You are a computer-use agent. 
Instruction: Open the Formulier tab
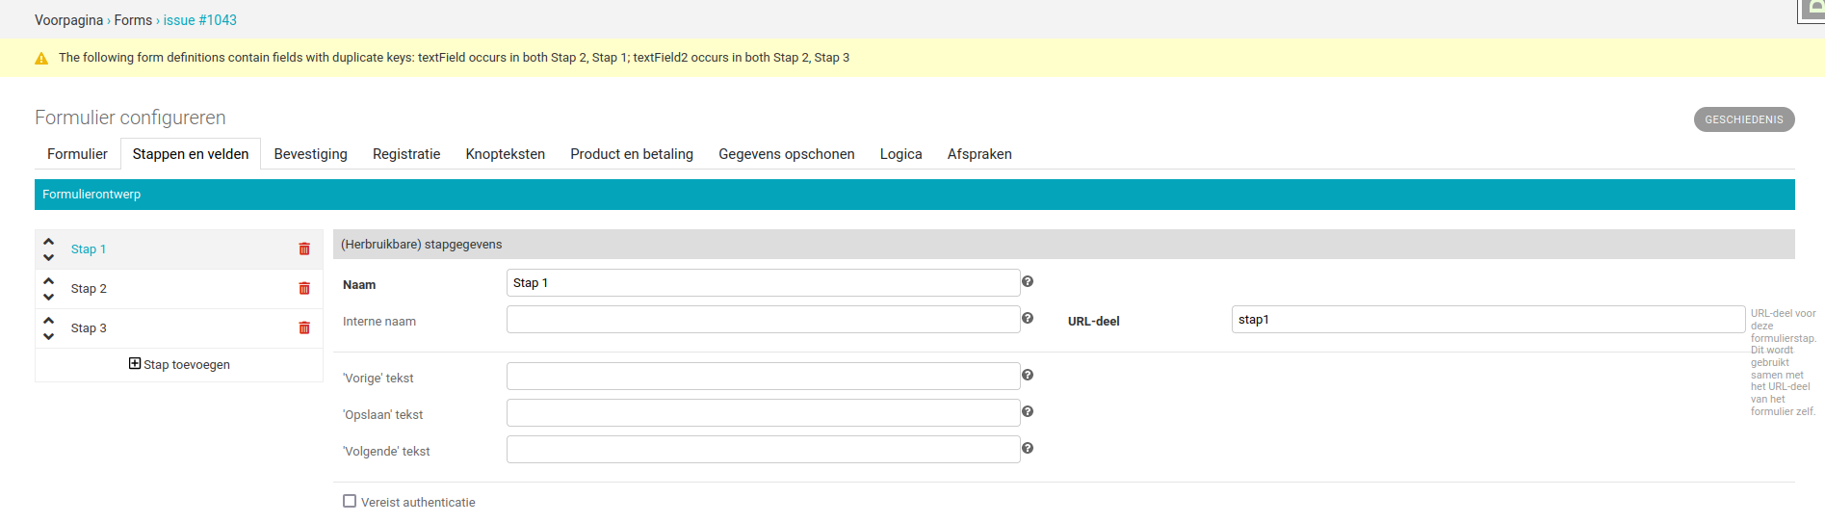tap(77, 154)
